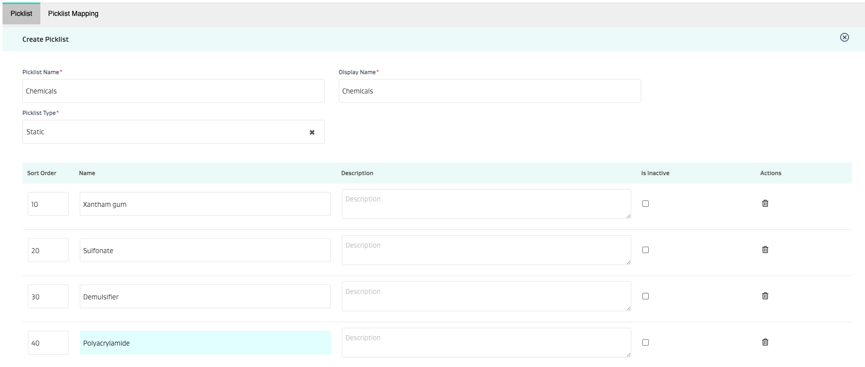
Task: Select the Picklist tab
Action: coord(21,13)
